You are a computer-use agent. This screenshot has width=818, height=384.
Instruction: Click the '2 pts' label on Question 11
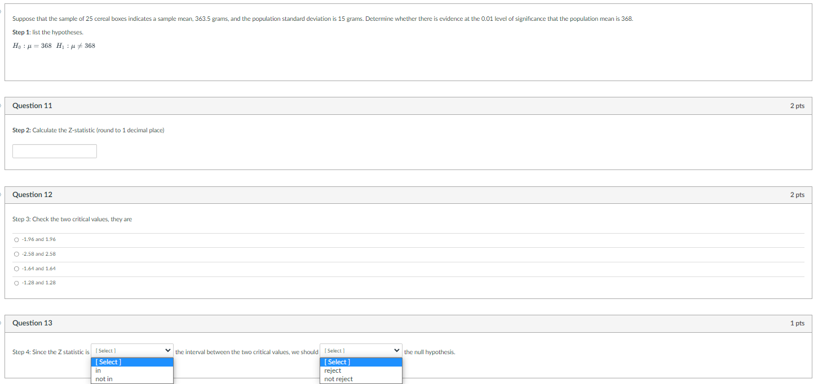click(797, 106)
